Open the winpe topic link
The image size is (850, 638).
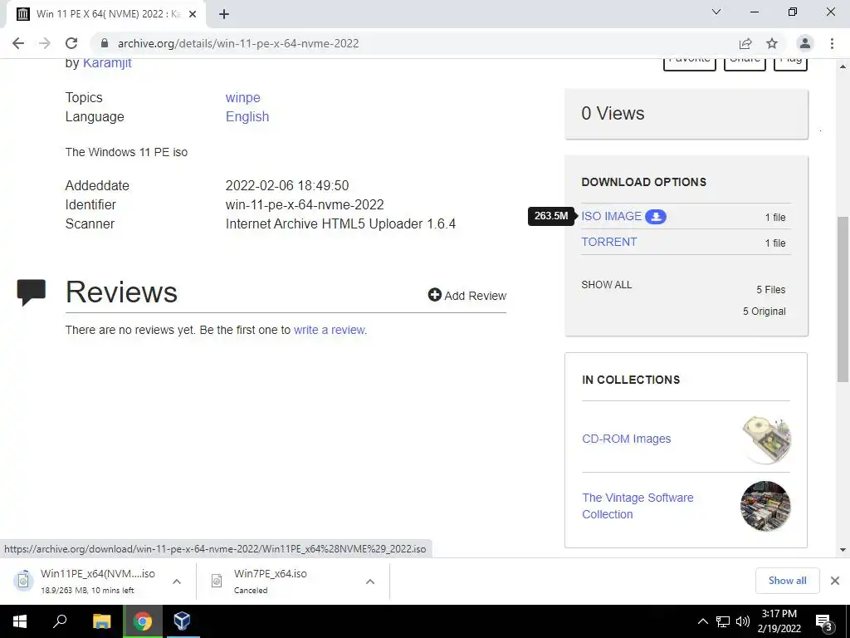coord(243,98)
